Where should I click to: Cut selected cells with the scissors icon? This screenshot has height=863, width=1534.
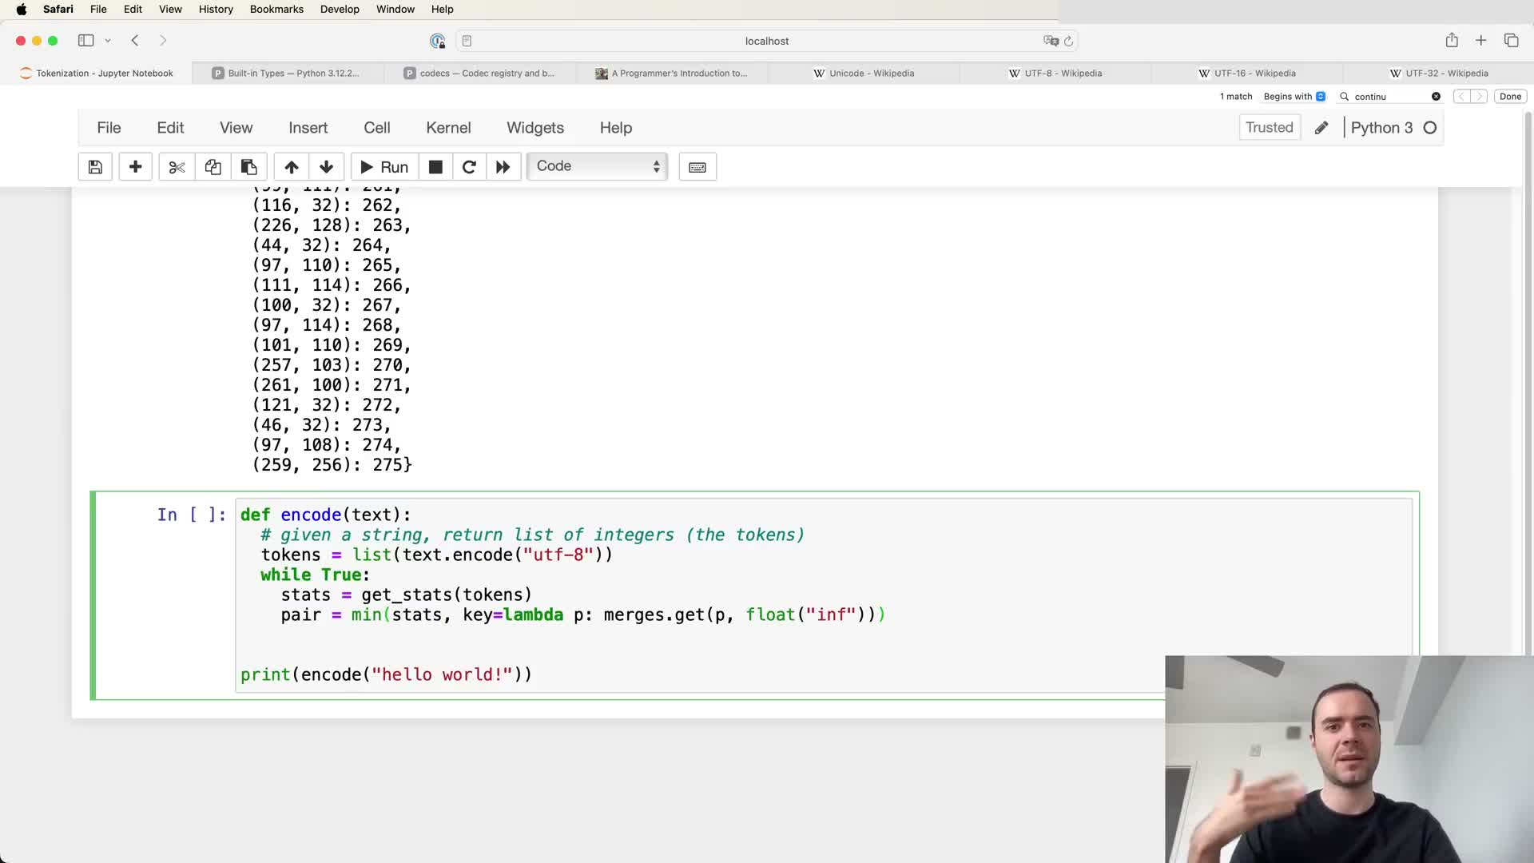click(177, 167)
